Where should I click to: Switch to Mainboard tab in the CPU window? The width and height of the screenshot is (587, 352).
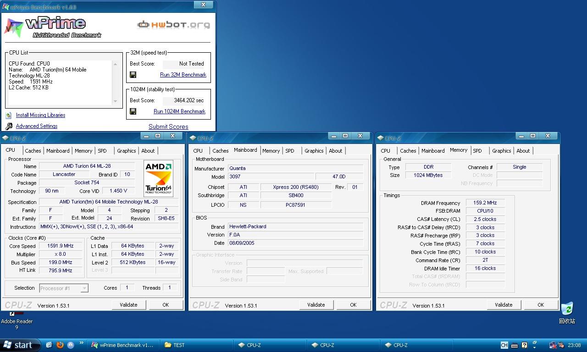[x=58, y=151]
